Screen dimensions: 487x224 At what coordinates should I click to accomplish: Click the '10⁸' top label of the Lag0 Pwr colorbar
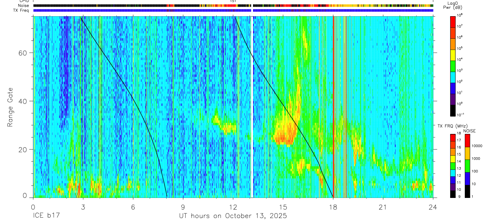pyautogui.click(x=460, y=15)
